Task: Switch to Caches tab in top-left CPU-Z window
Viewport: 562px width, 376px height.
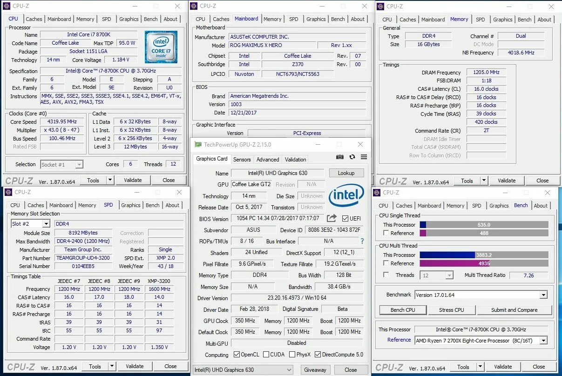Action: point(34,19)
